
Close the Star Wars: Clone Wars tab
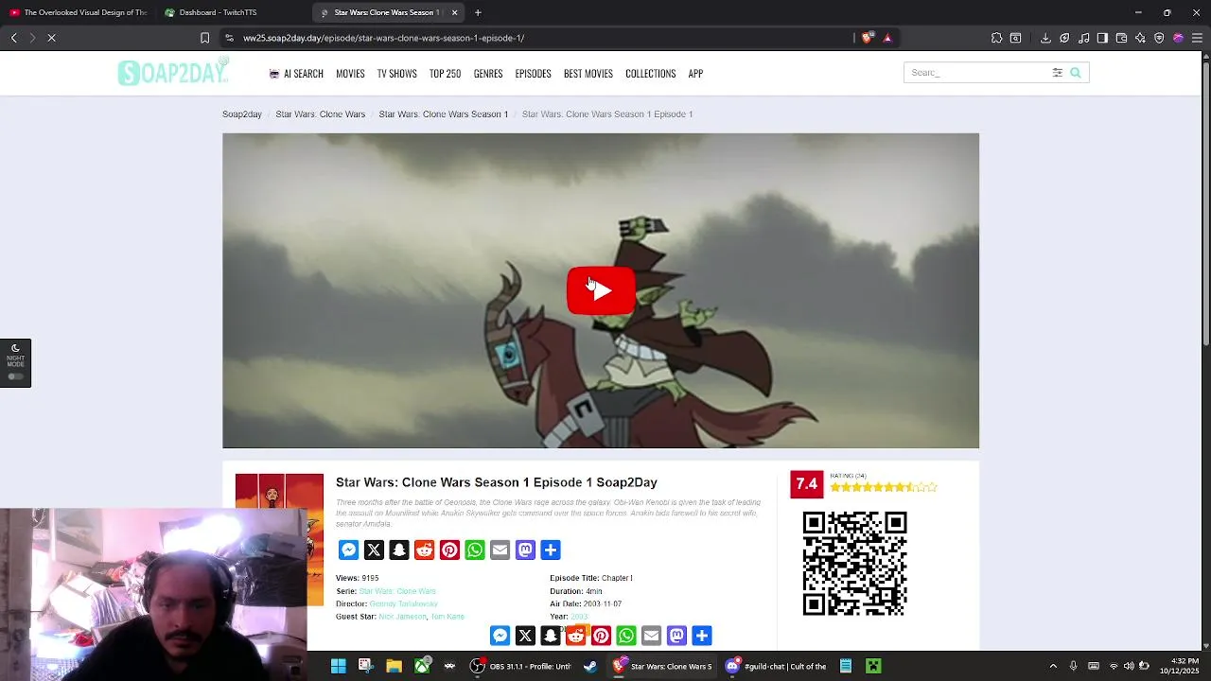pyautogui.click(x=454, y=12)
